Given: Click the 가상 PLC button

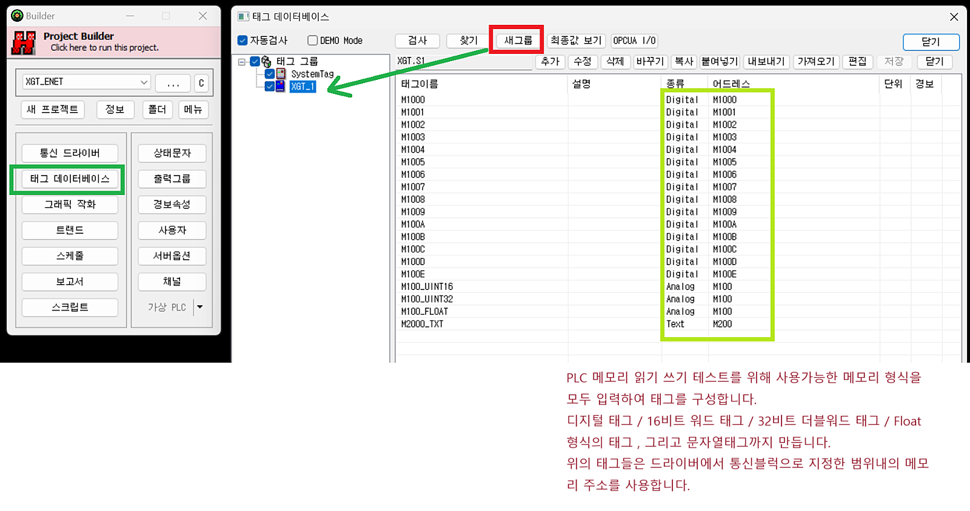Looking at the screenshot, I should pyautogui.click(x=166, y=308).
